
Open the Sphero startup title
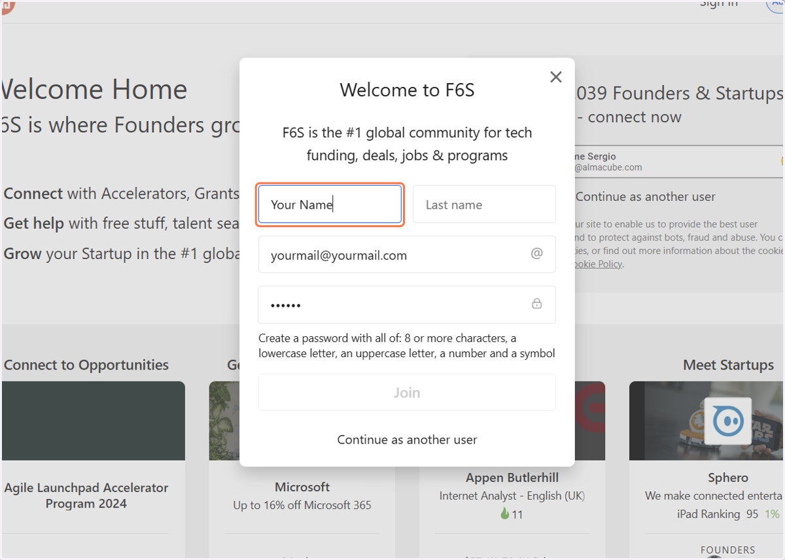(728, 478)
